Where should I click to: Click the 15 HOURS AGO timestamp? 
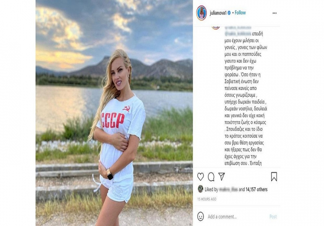[207, 199]
